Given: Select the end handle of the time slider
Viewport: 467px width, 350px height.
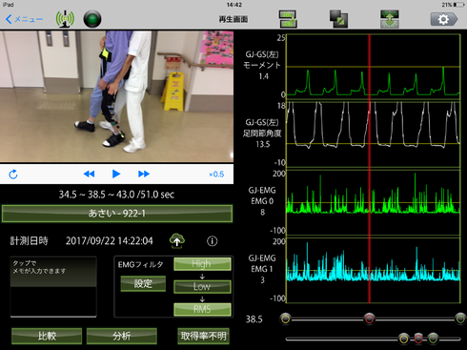Looking at the screenshot, I should (x=460, y=319).
